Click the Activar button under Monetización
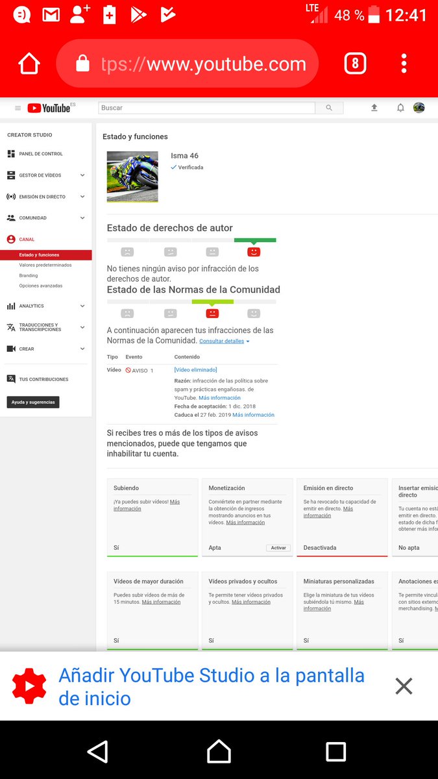Image resolution: width=438 pixels, height=779 pixels. pyautogui.click(x=278, y=548)
